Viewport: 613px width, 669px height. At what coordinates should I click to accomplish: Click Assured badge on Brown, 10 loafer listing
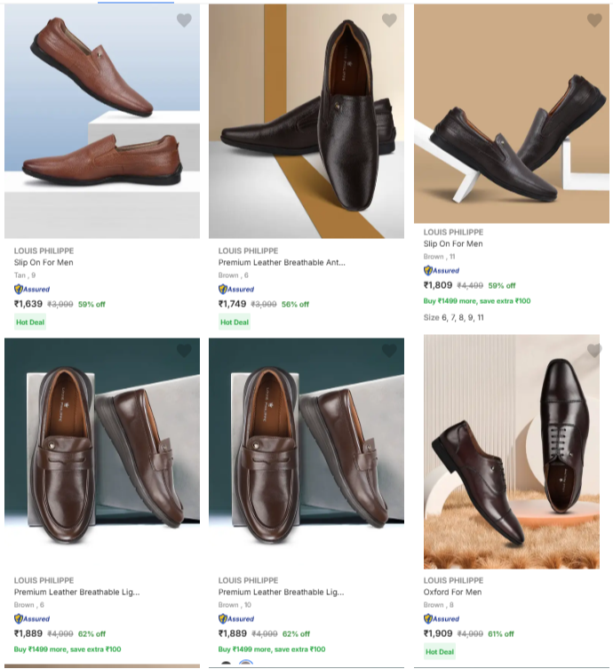237,618
